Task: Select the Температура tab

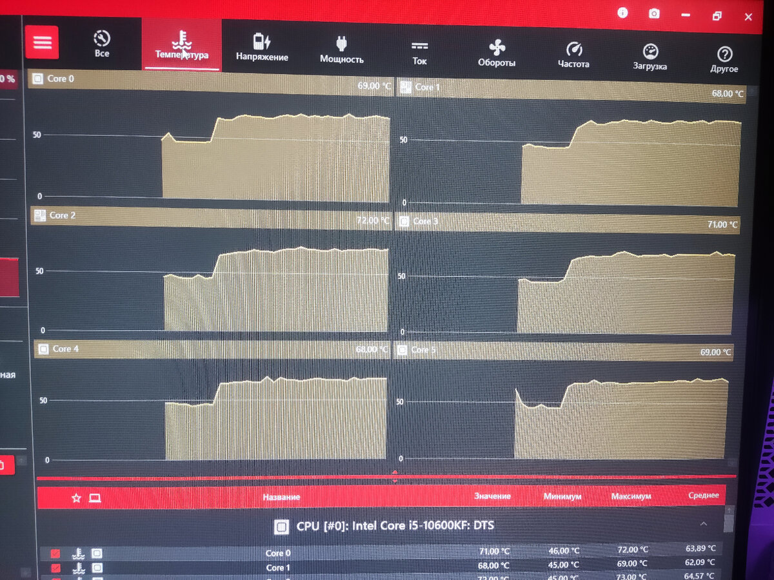Action: pyautogui.click(x=182, y=44)
